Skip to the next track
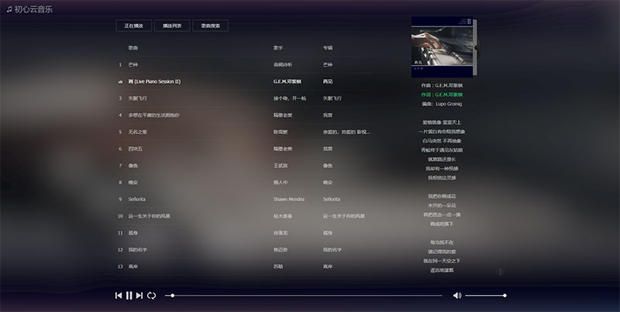This screenshot has width=620, height=312. pyautogui.click(x=139, y=295)
